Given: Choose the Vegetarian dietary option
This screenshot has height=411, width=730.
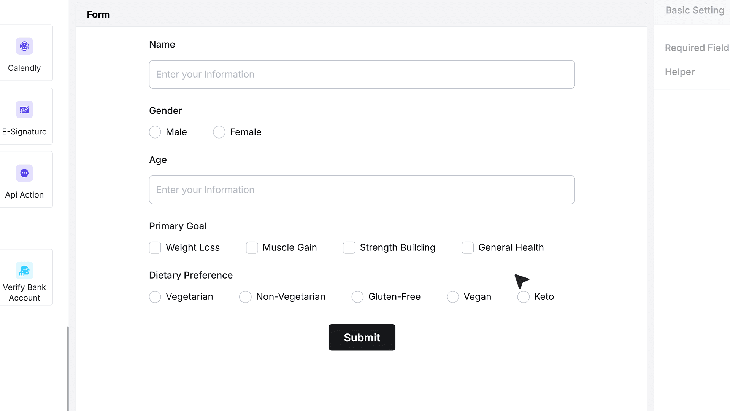Looking at the screenshot, I should (x=155, y=297).
